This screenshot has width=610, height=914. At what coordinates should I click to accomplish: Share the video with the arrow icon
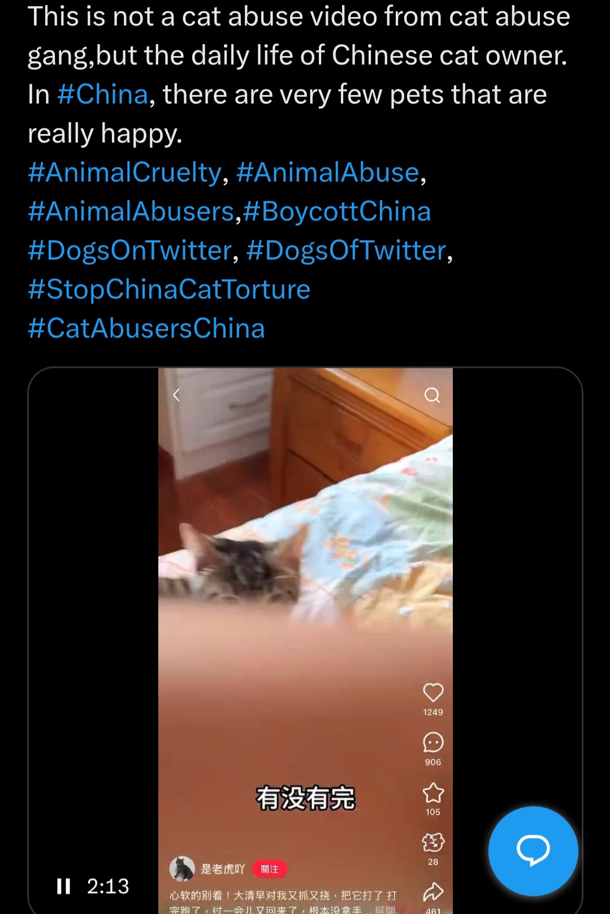(433, 892)
